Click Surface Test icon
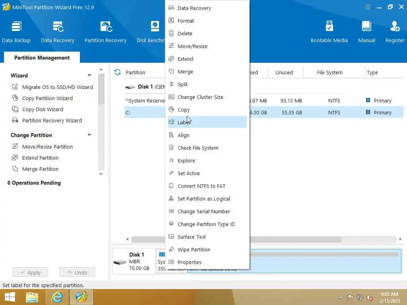 171,237
